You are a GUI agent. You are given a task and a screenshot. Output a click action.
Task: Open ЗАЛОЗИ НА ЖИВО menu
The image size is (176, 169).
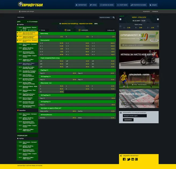107,5
